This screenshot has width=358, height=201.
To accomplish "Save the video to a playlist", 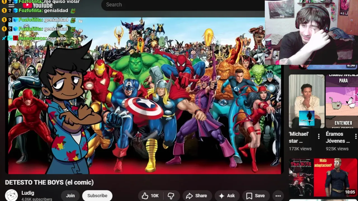I will pyautogui.click(x=256, y=196).
